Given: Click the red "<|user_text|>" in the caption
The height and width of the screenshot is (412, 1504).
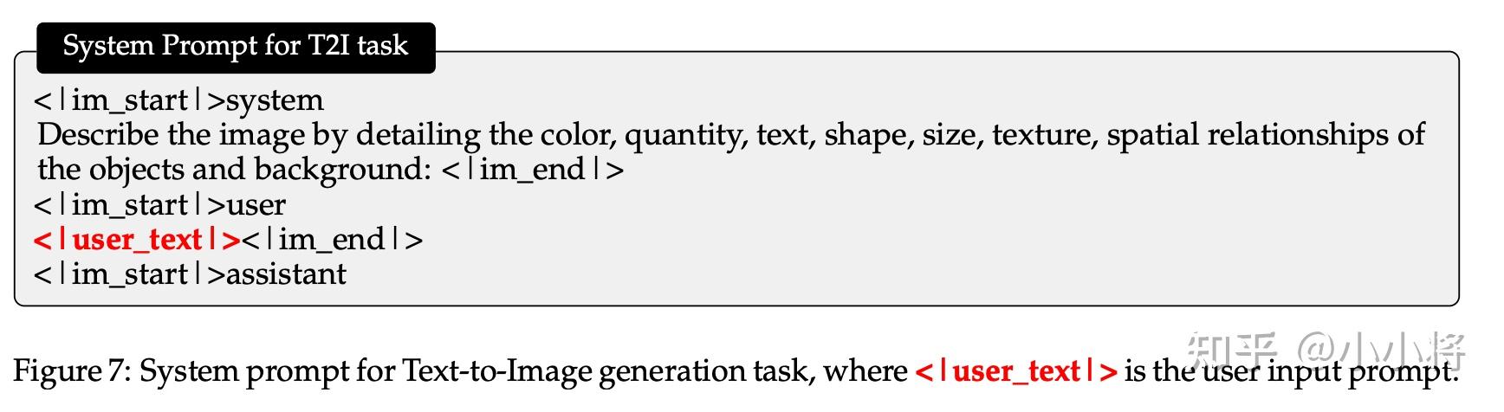Looking at the screenshot, I should coord(1016,371).
